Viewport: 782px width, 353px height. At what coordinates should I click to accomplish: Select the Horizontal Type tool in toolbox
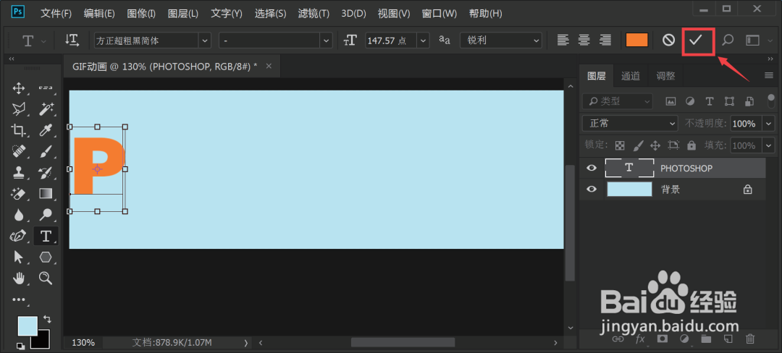coord(46,236)
